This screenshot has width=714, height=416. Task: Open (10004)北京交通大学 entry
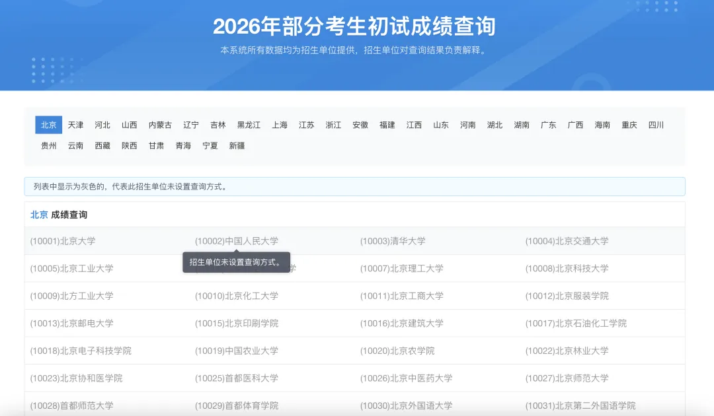[x=567, y=242]
